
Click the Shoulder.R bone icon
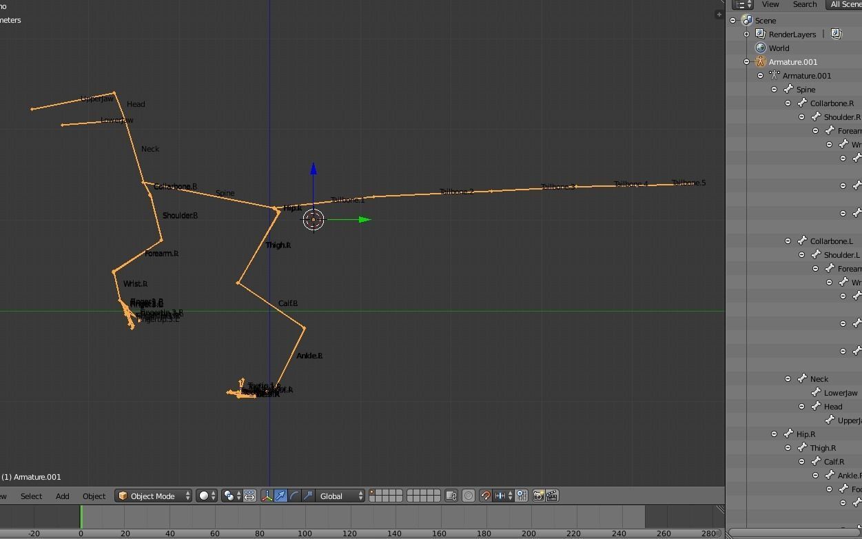tap(816, 117)
